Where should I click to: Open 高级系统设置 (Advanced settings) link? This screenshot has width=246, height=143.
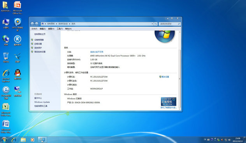[40, 52]
